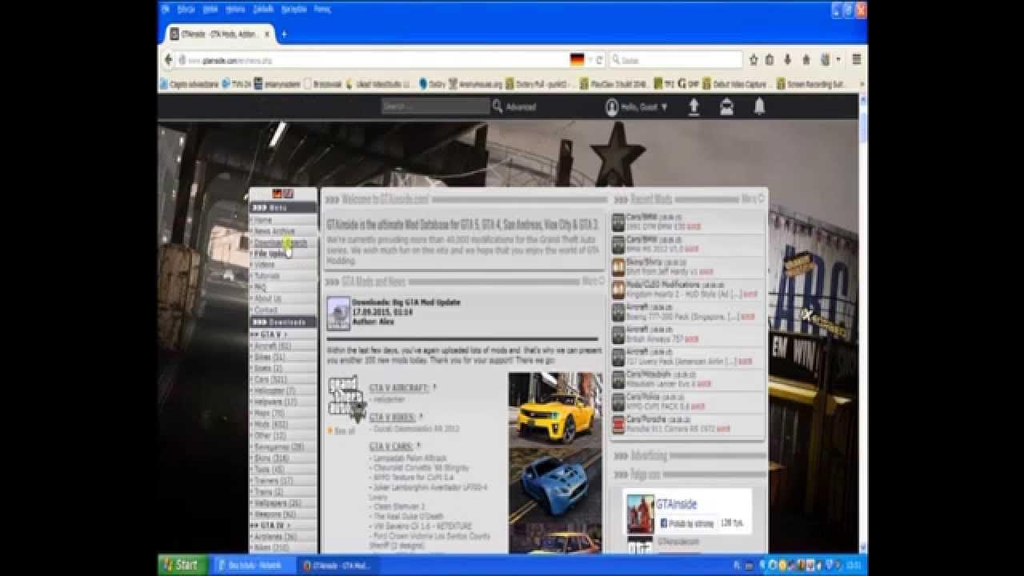Click the German flag icon in address bar
Viewport: 1024px width, 576px height.
[x=577, y=60]
